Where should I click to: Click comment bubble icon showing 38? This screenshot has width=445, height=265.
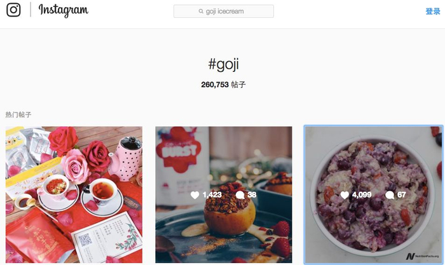coord(240,195)
